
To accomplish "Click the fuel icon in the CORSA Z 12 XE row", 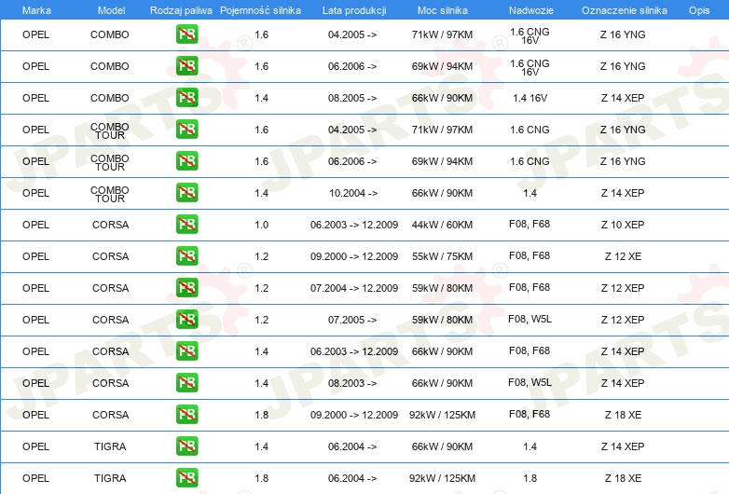I will (186, 255).
